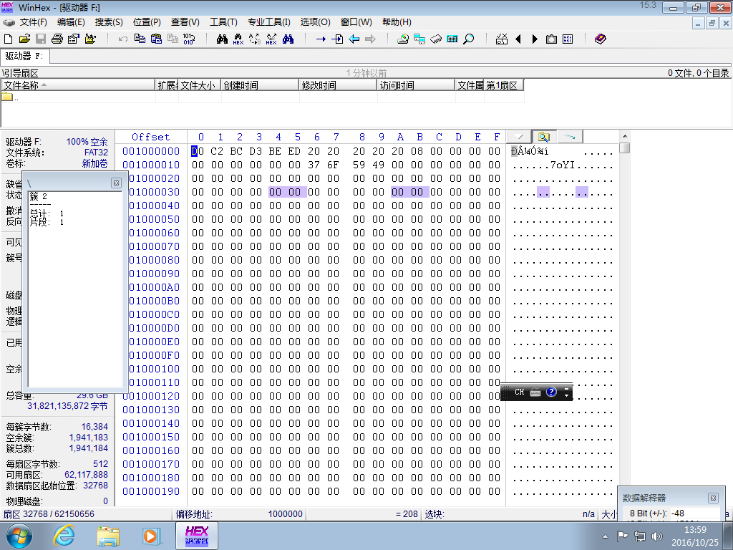The image size is (733, 550).
Task: Click the Clone Disk icon
Action: pyautogui.click(x=419, y=39)
